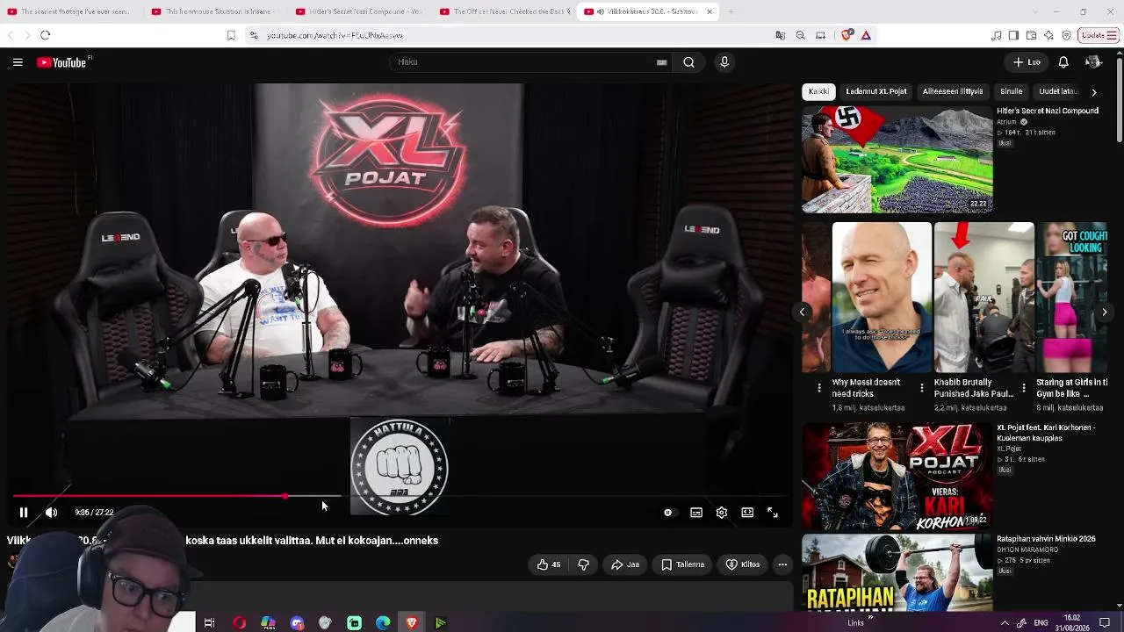Select the Ladannut XL Pojat chip
This screenshot has height=632, width=1124.
[x=876, y=91]
